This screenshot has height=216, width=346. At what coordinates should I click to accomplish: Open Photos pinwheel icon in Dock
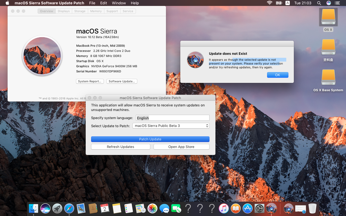[152, 208]
